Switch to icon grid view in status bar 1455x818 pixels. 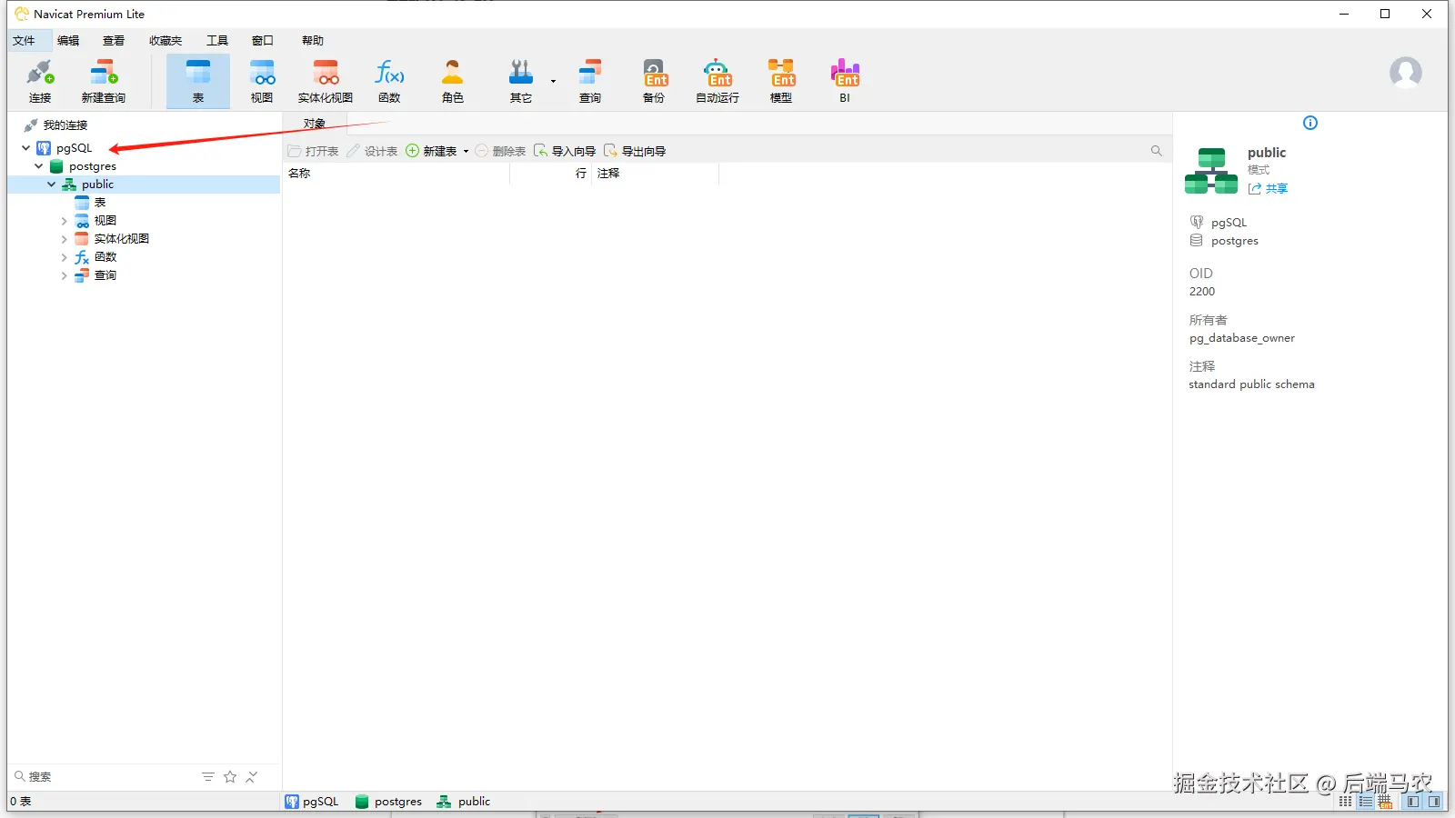click(1345, 802)
